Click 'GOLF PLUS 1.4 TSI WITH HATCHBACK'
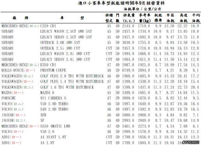The image size is (201, 145). (72, 82)
